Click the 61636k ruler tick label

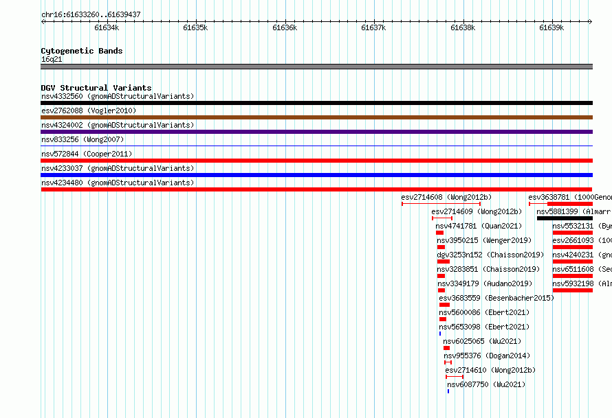pyautogui.click(x=285, y=27)
